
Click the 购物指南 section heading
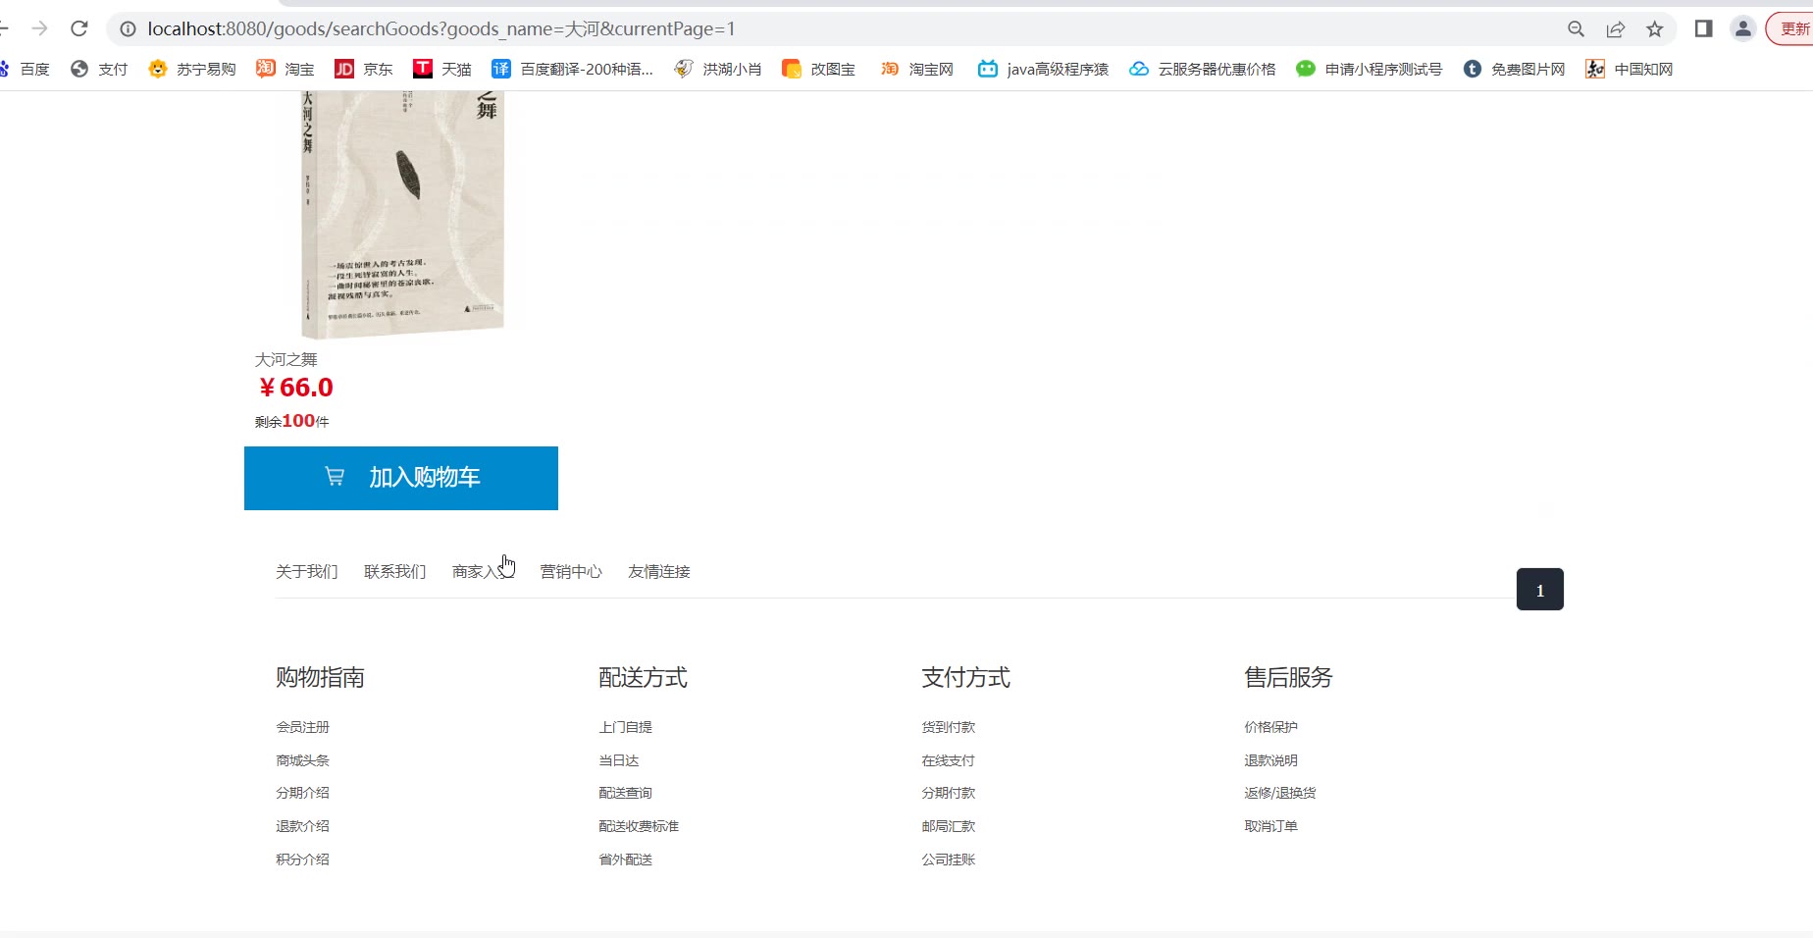click(320, 678)
